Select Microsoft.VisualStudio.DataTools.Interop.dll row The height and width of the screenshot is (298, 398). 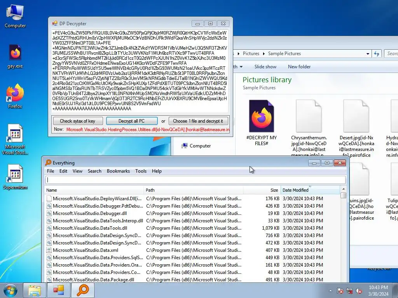pos(193,221)
